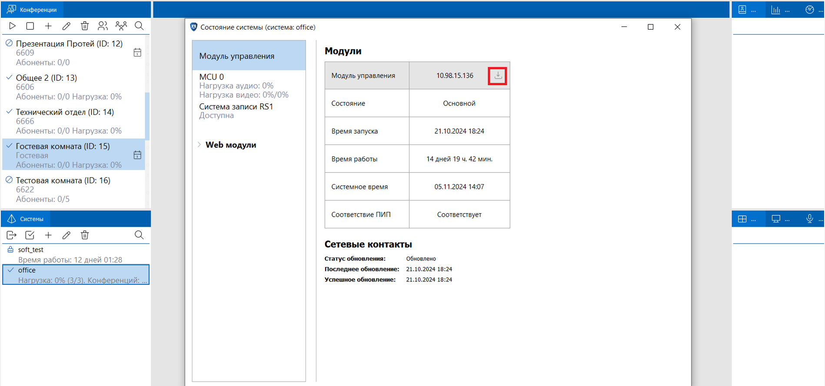Maximize the Состояние системы window
The width and height of the screenshot is (825, 386).
651,27
